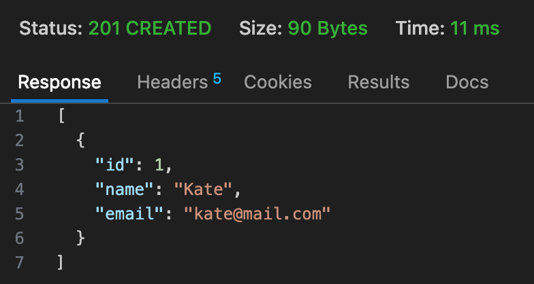Open the Docs tab
This screenshot has width=534, height=284.
point(467,82)
